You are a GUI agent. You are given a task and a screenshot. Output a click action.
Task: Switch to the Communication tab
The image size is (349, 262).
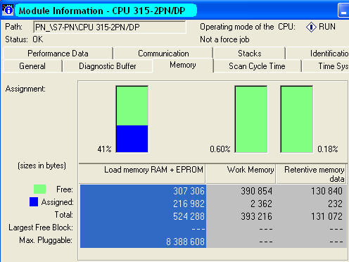click(x=163, y=54)
